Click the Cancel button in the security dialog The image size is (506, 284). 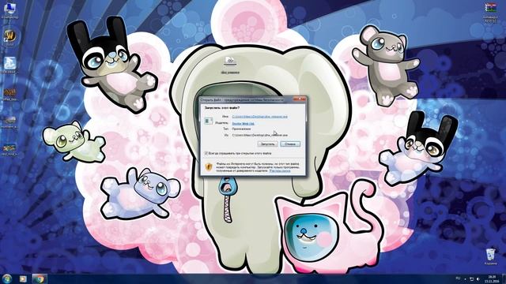[290, 144]
